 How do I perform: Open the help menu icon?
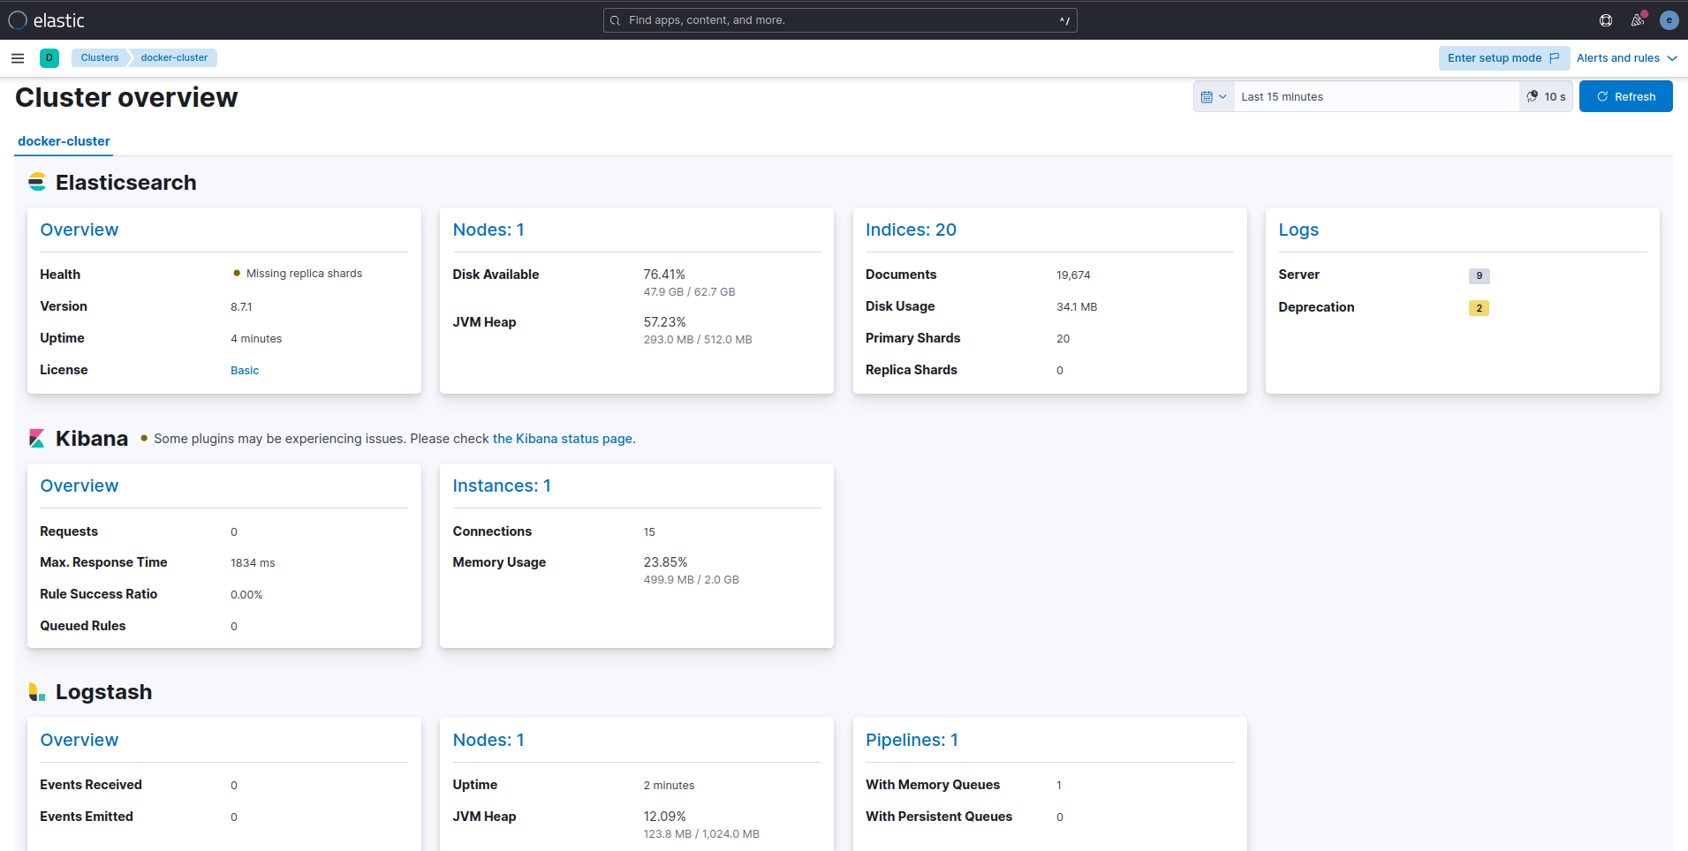1606,20
